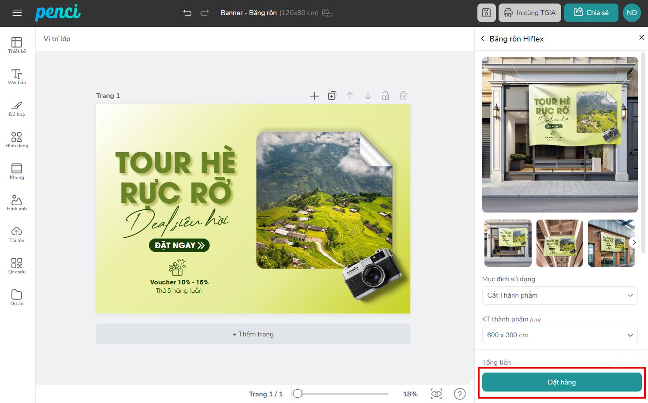
Task: Open the Đồ hoạ graphics panel
Action: (x=17, y=108)
